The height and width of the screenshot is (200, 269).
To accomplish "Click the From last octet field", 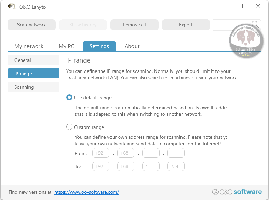I will click(x=176, y=153).
